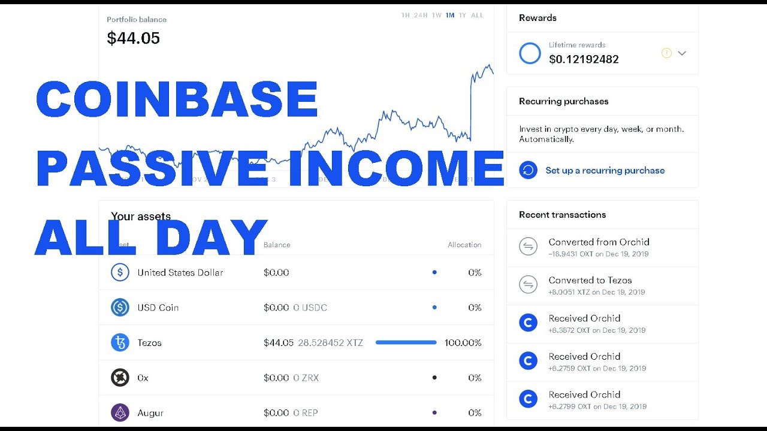This screenshot has height=431, width=767.
Task: Click the Recent transactions heading
Action: click(x=562, y=215)
